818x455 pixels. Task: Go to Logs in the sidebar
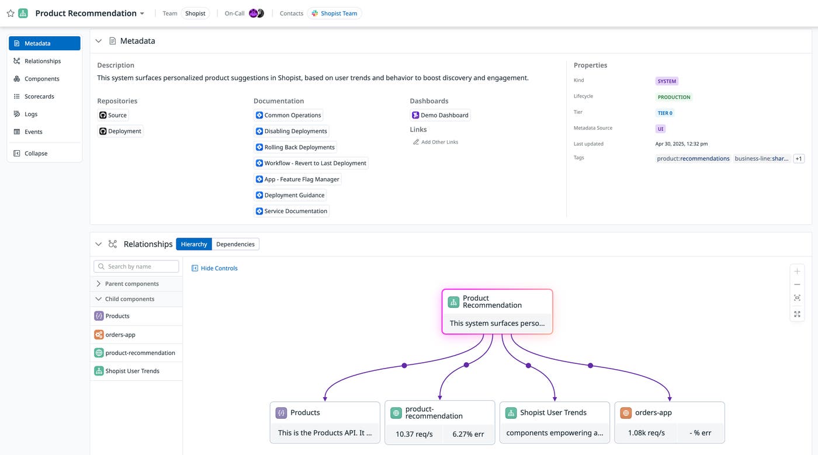tap(31, 114)
